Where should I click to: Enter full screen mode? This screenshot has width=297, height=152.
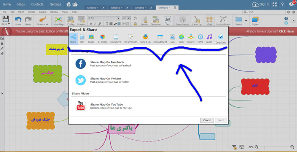(x=275, y=4)
